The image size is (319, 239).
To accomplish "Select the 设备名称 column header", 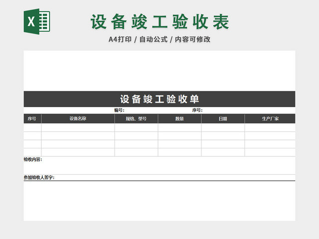I will 78,119.
